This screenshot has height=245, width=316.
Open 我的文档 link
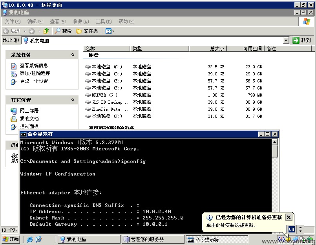pos(29,118)
